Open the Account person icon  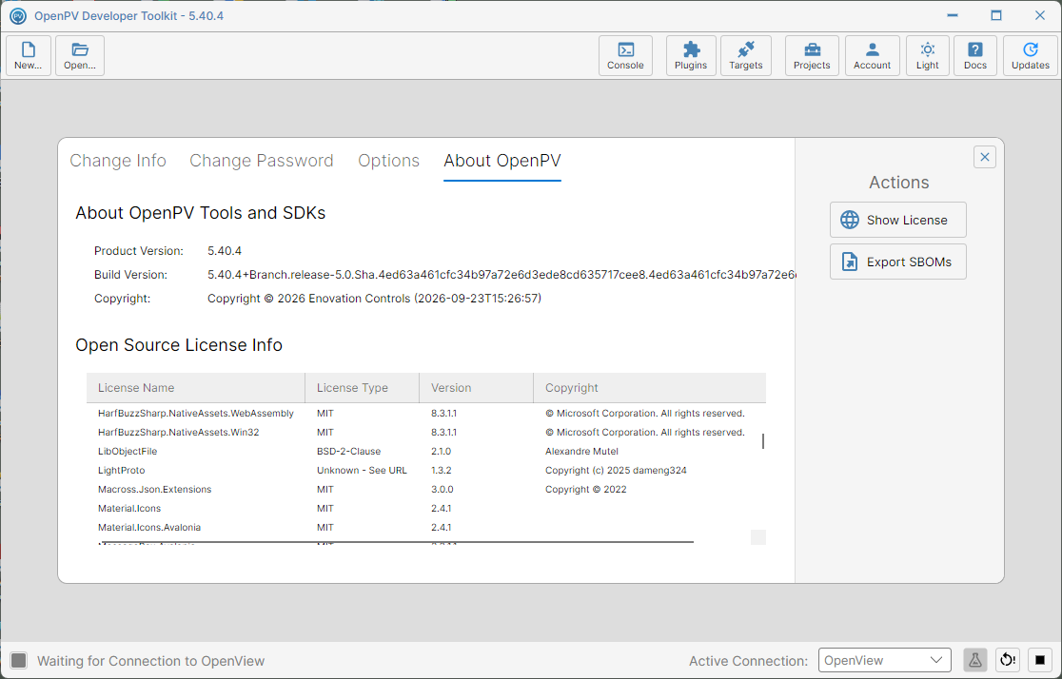(872, 55)
